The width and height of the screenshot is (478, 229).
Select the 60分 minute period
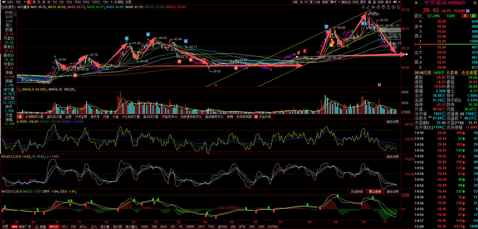click(x=86, y=2)
